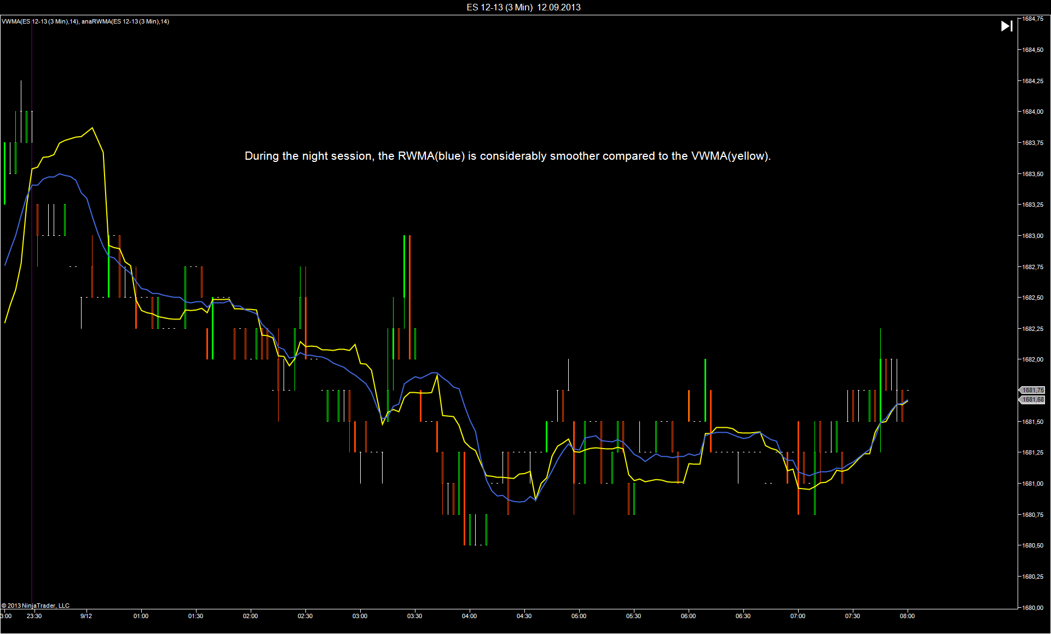1051x634 pixels.
Task: Click the 02:00 time axis label
Action: pos(250,616)
